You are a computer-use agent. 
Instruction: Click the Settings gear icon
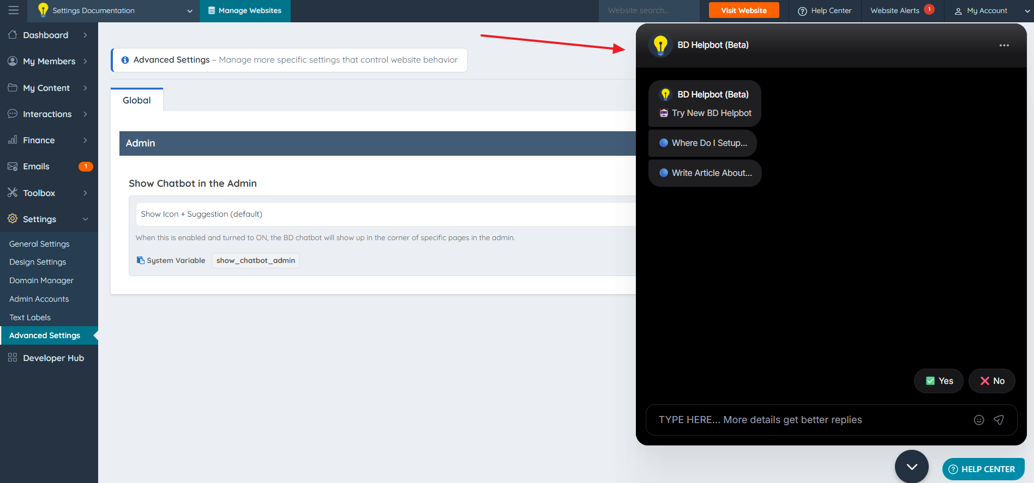[13, 219]
